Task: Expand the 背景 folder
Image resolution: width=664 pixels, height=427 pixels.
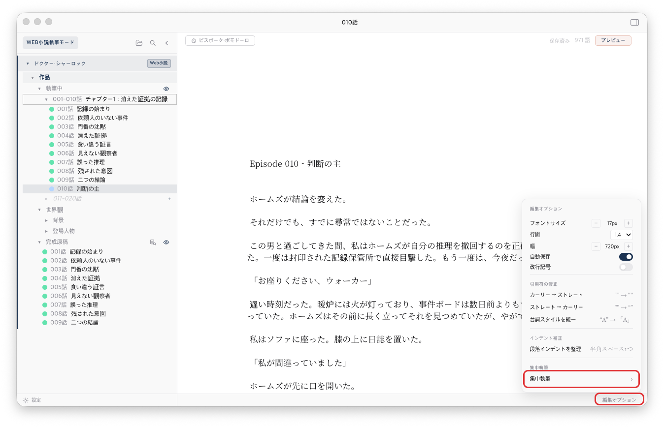Action: 46,220
